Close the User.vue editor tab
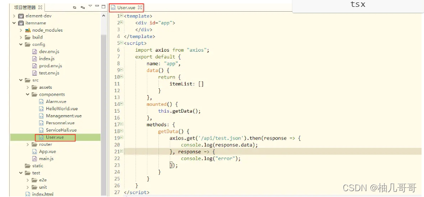This screenshot has height=197, width=424. pyautogui.click(x=139, y=8)
